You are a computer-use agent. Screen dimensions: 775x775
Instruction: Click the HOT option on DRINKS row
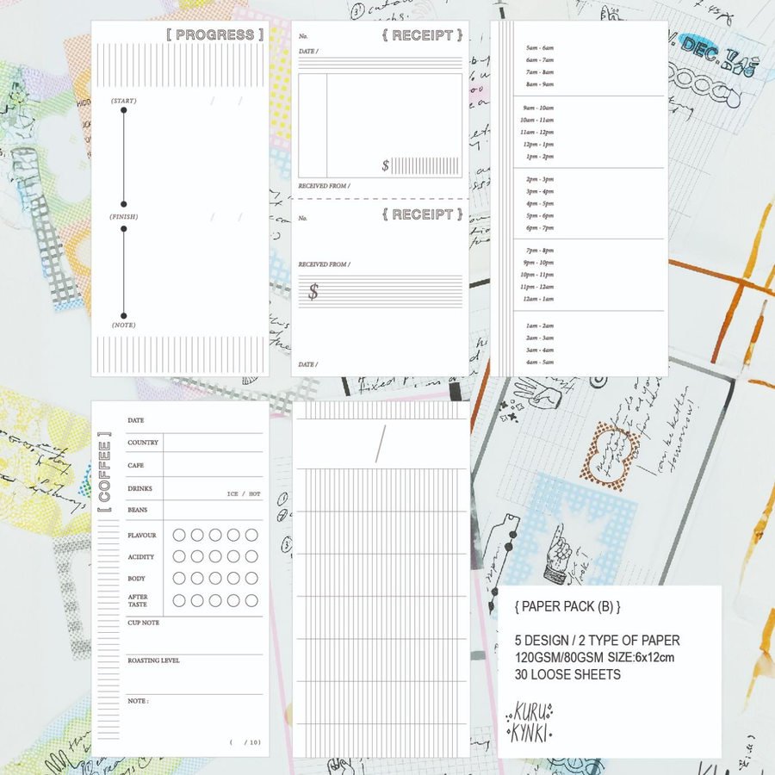255,493
